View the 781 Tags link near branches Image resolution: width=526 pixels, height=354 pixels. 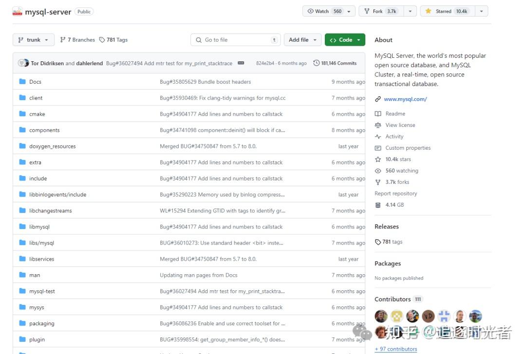[x=113, y=40]
